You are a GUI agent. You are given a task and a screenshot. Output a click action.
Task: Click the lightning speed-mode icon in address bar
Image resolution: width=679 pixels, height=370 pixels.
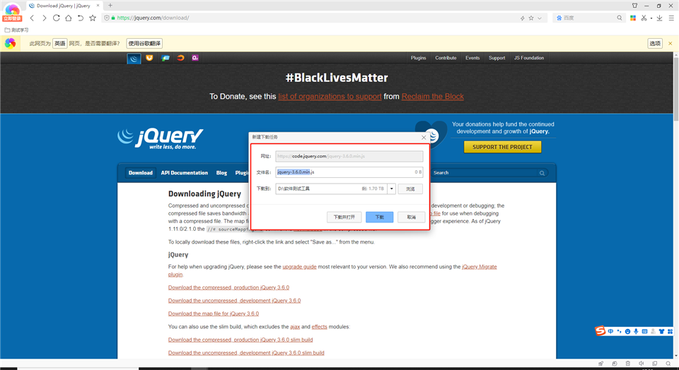point(522,18)
